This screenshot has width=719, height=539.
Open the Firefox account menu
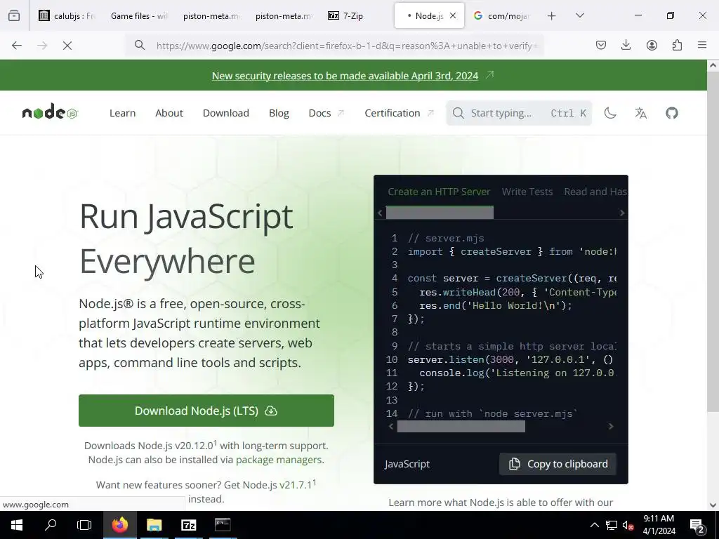click(x=652, y=45)
